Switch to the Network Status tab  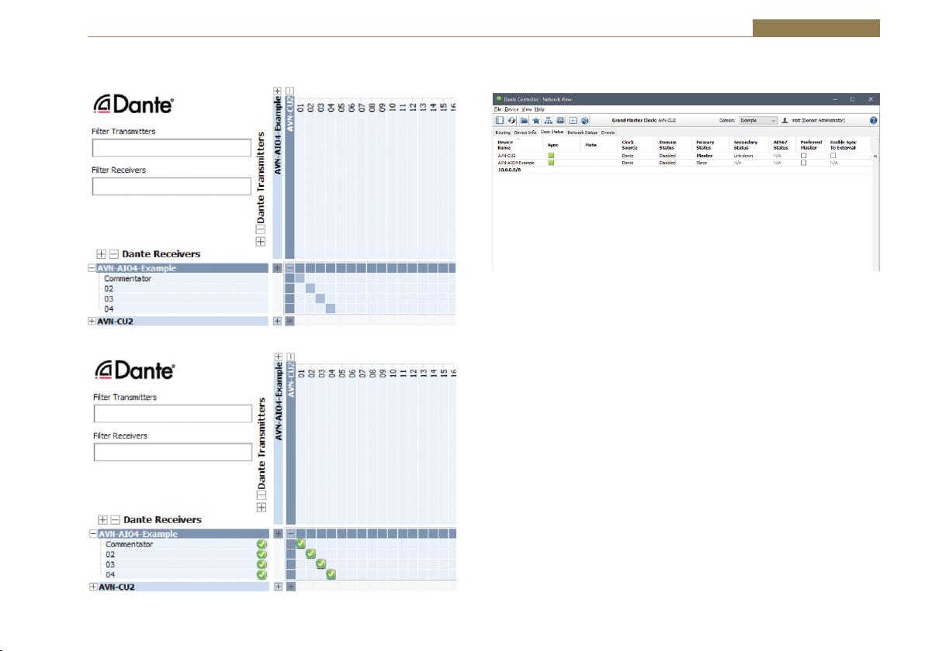click(x=582, y=133)
